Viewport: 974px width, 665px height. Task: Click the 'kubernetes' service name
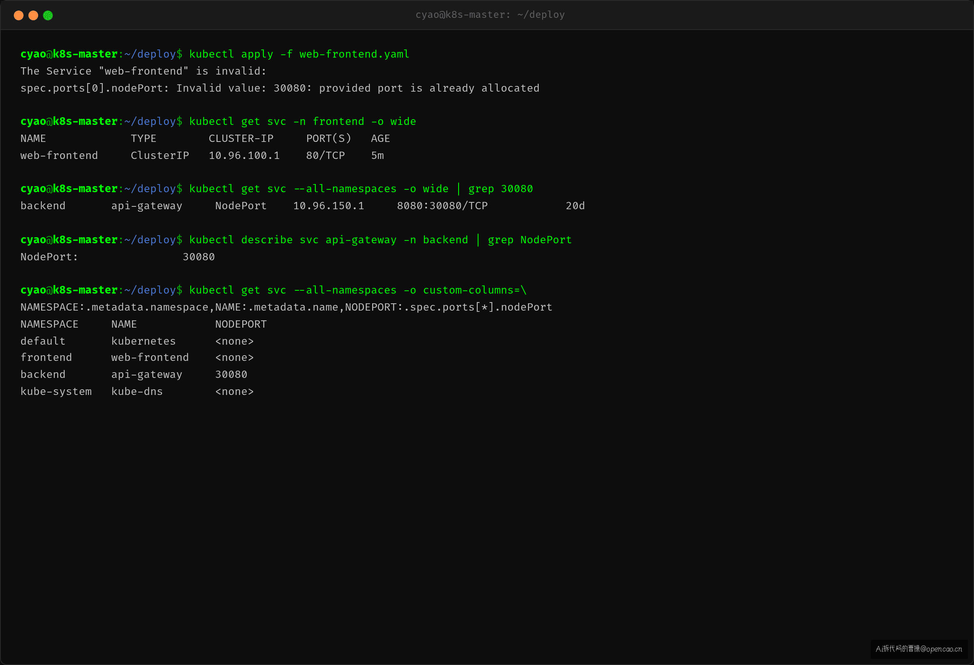coord(143,341)
